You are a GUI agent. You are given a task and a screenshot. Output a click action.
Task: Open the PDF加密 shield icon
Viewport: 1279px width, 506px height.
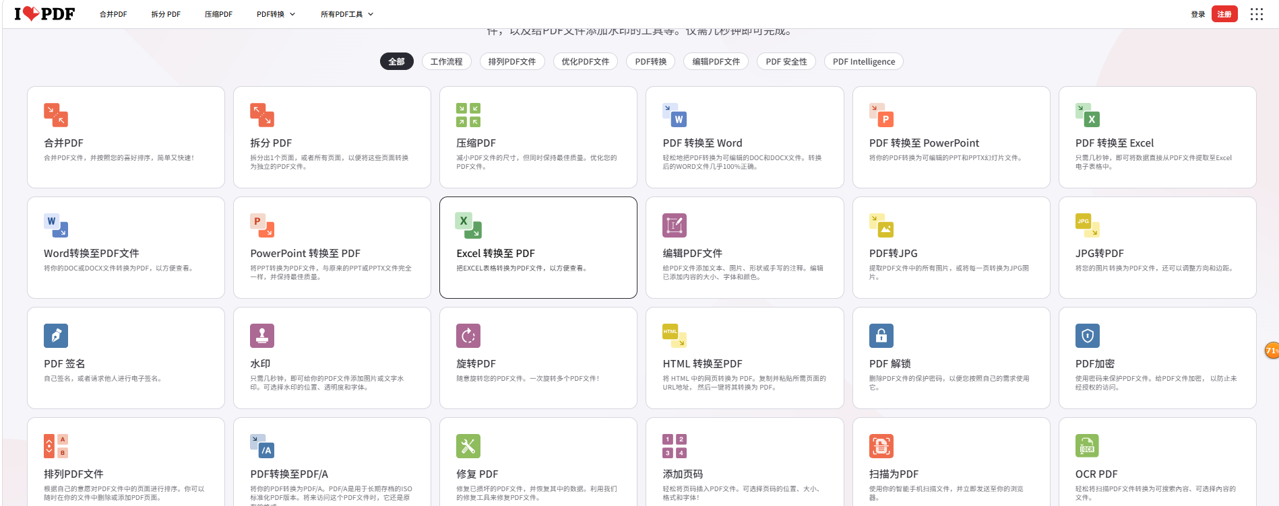(1088, 336)
